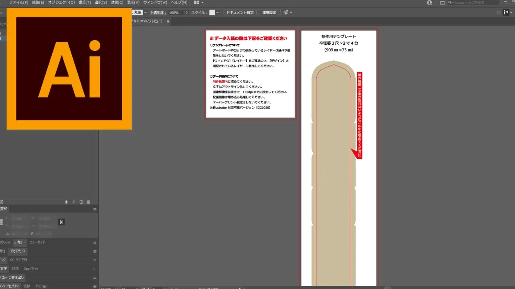
Task: Switch to the カラーガイド panel tab
Action: pyautogui.click(x=38, y=242)
